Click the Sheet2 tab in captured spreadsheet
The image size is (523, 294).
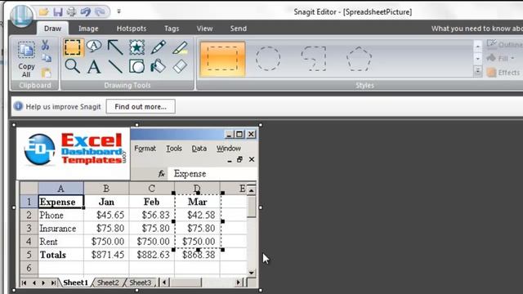click(108, 283)
